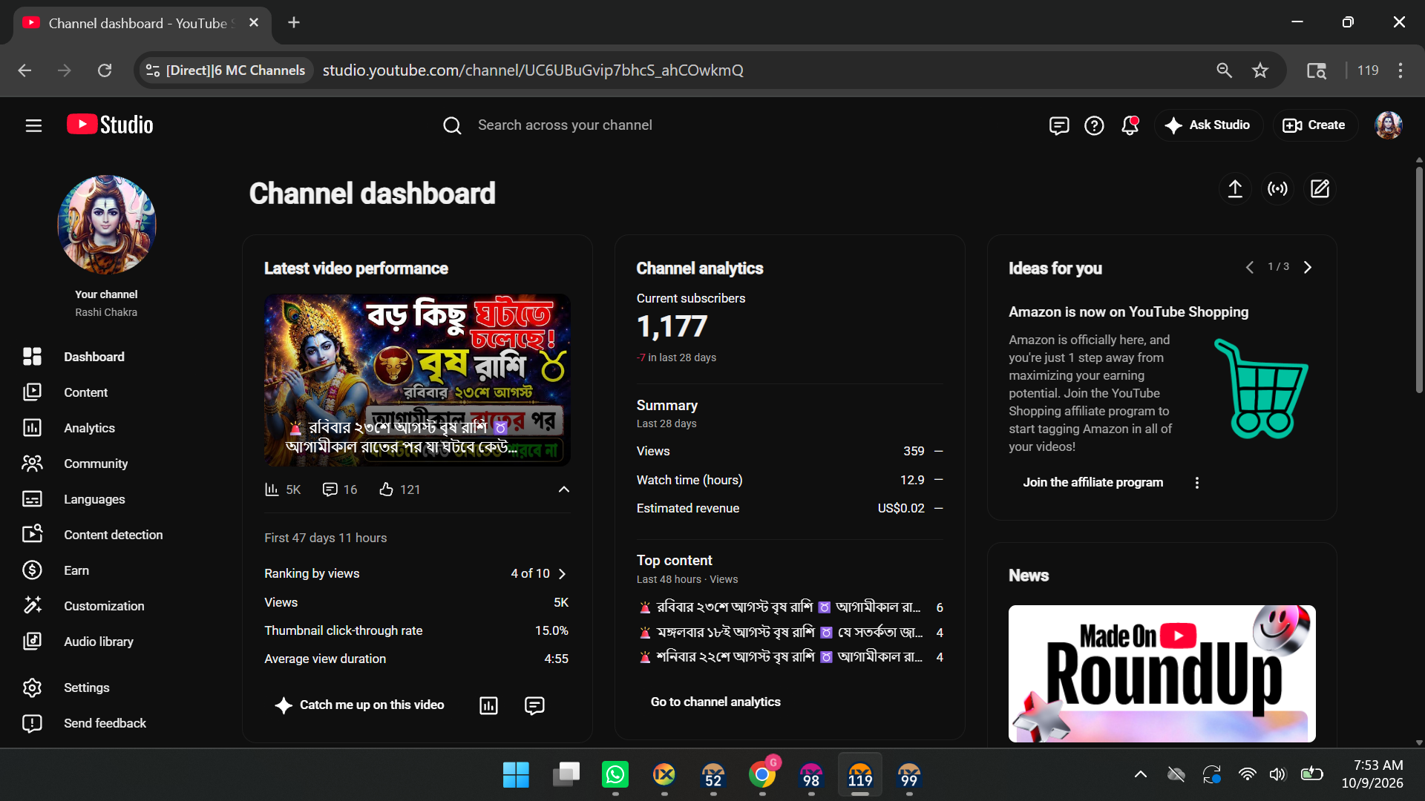Screen dimensions: 1425x801
Task: Go to previous Ideas for you card
Action: 1250,267
